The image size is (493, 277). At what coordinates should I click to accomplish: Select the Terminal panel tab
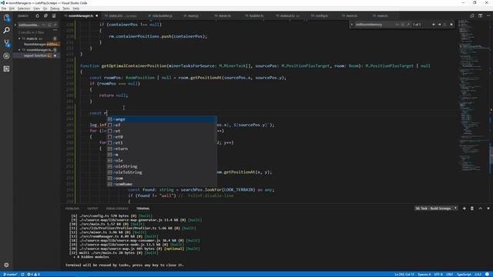point(143,209)
